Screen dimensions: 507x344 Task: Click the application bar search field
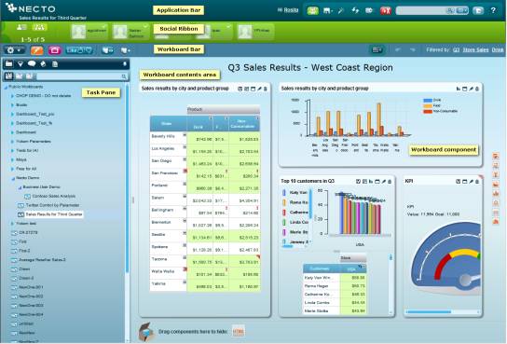pos(432,10)
